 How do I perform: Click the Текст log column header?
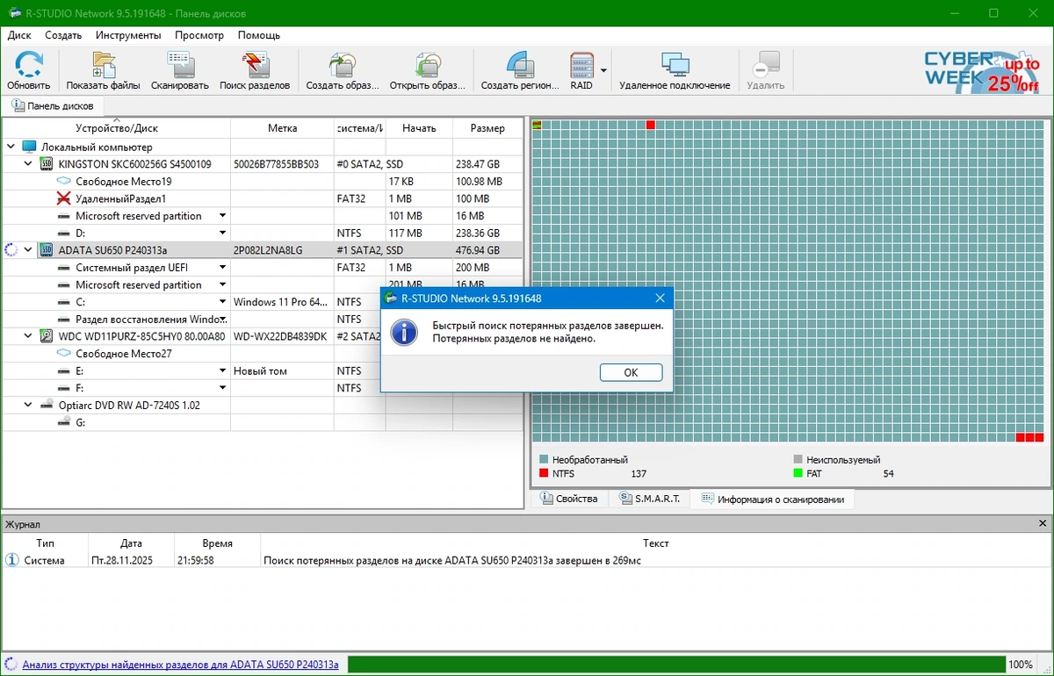pos(655,543)
